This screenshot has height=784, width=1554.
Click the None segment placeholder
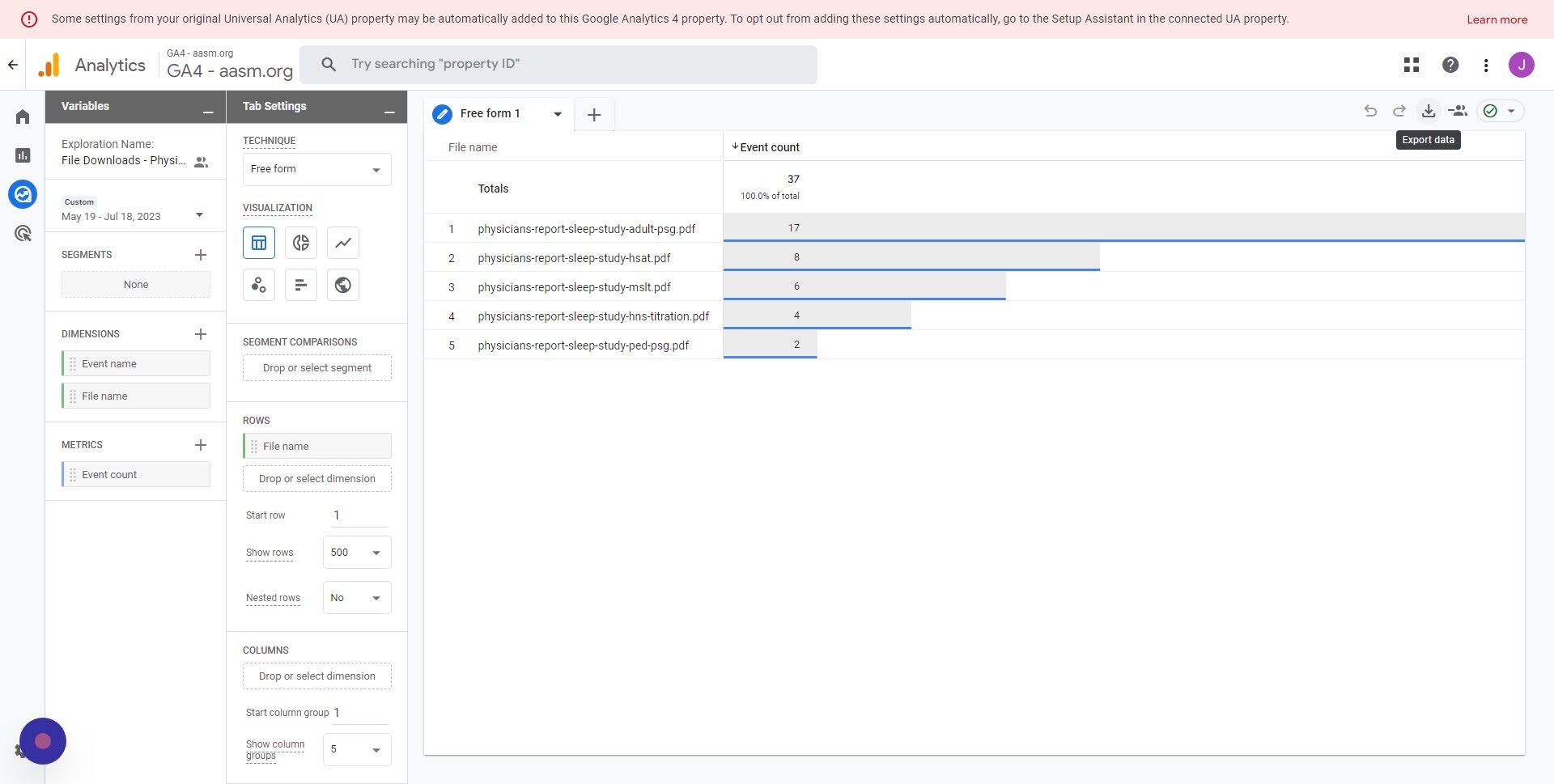point(136,285)
